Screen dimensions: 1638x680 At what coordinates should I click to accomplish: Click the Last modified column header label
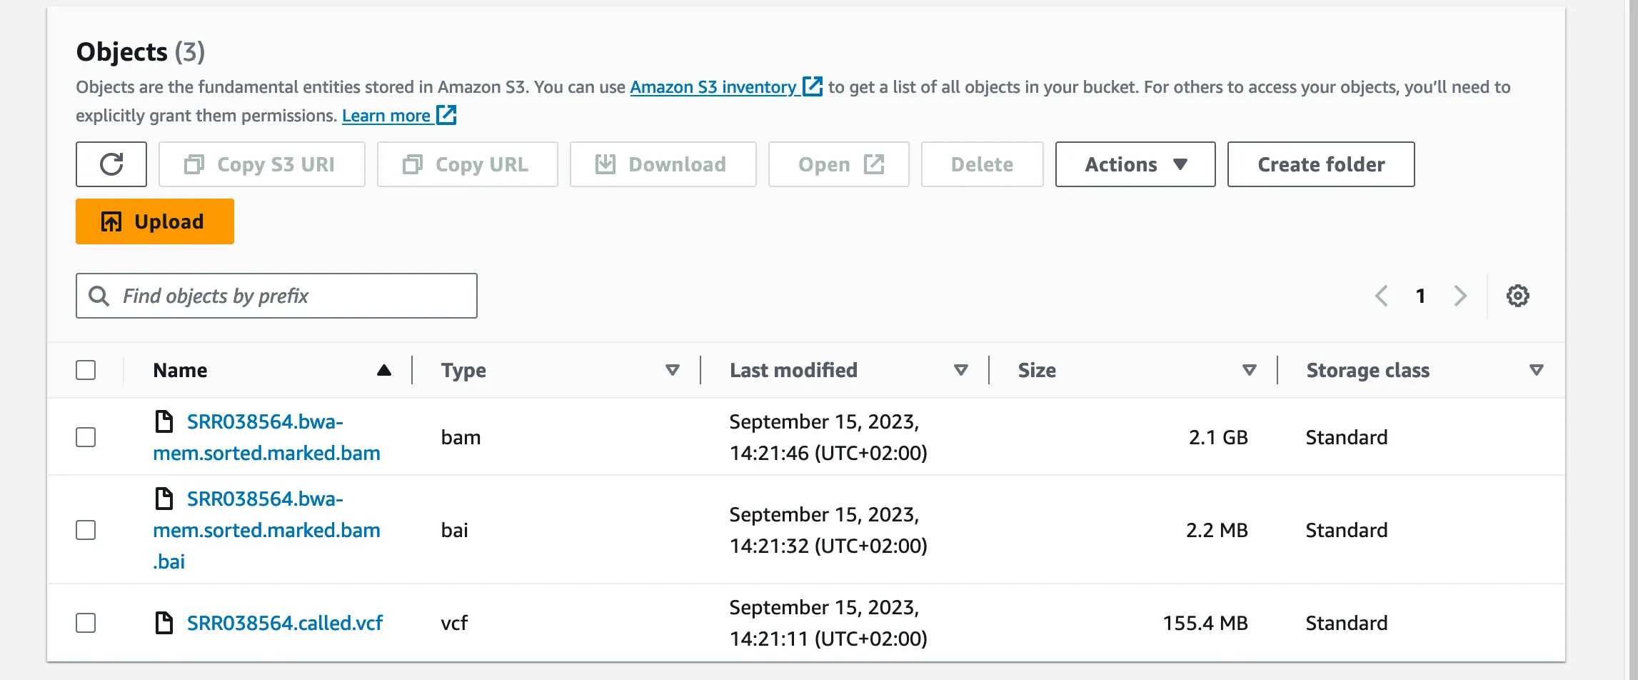tap(793, 370)
